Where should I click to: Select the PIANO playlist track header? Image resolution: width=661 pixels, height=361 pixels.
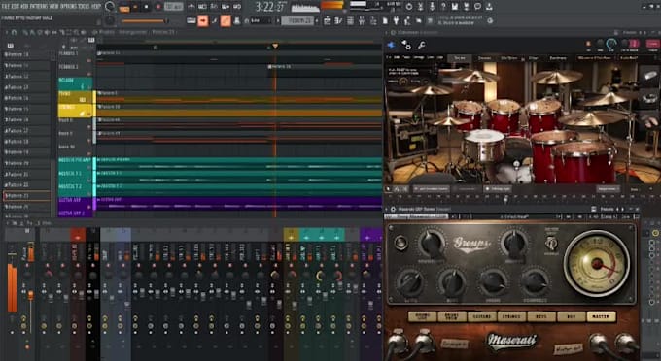coord(75,97)
